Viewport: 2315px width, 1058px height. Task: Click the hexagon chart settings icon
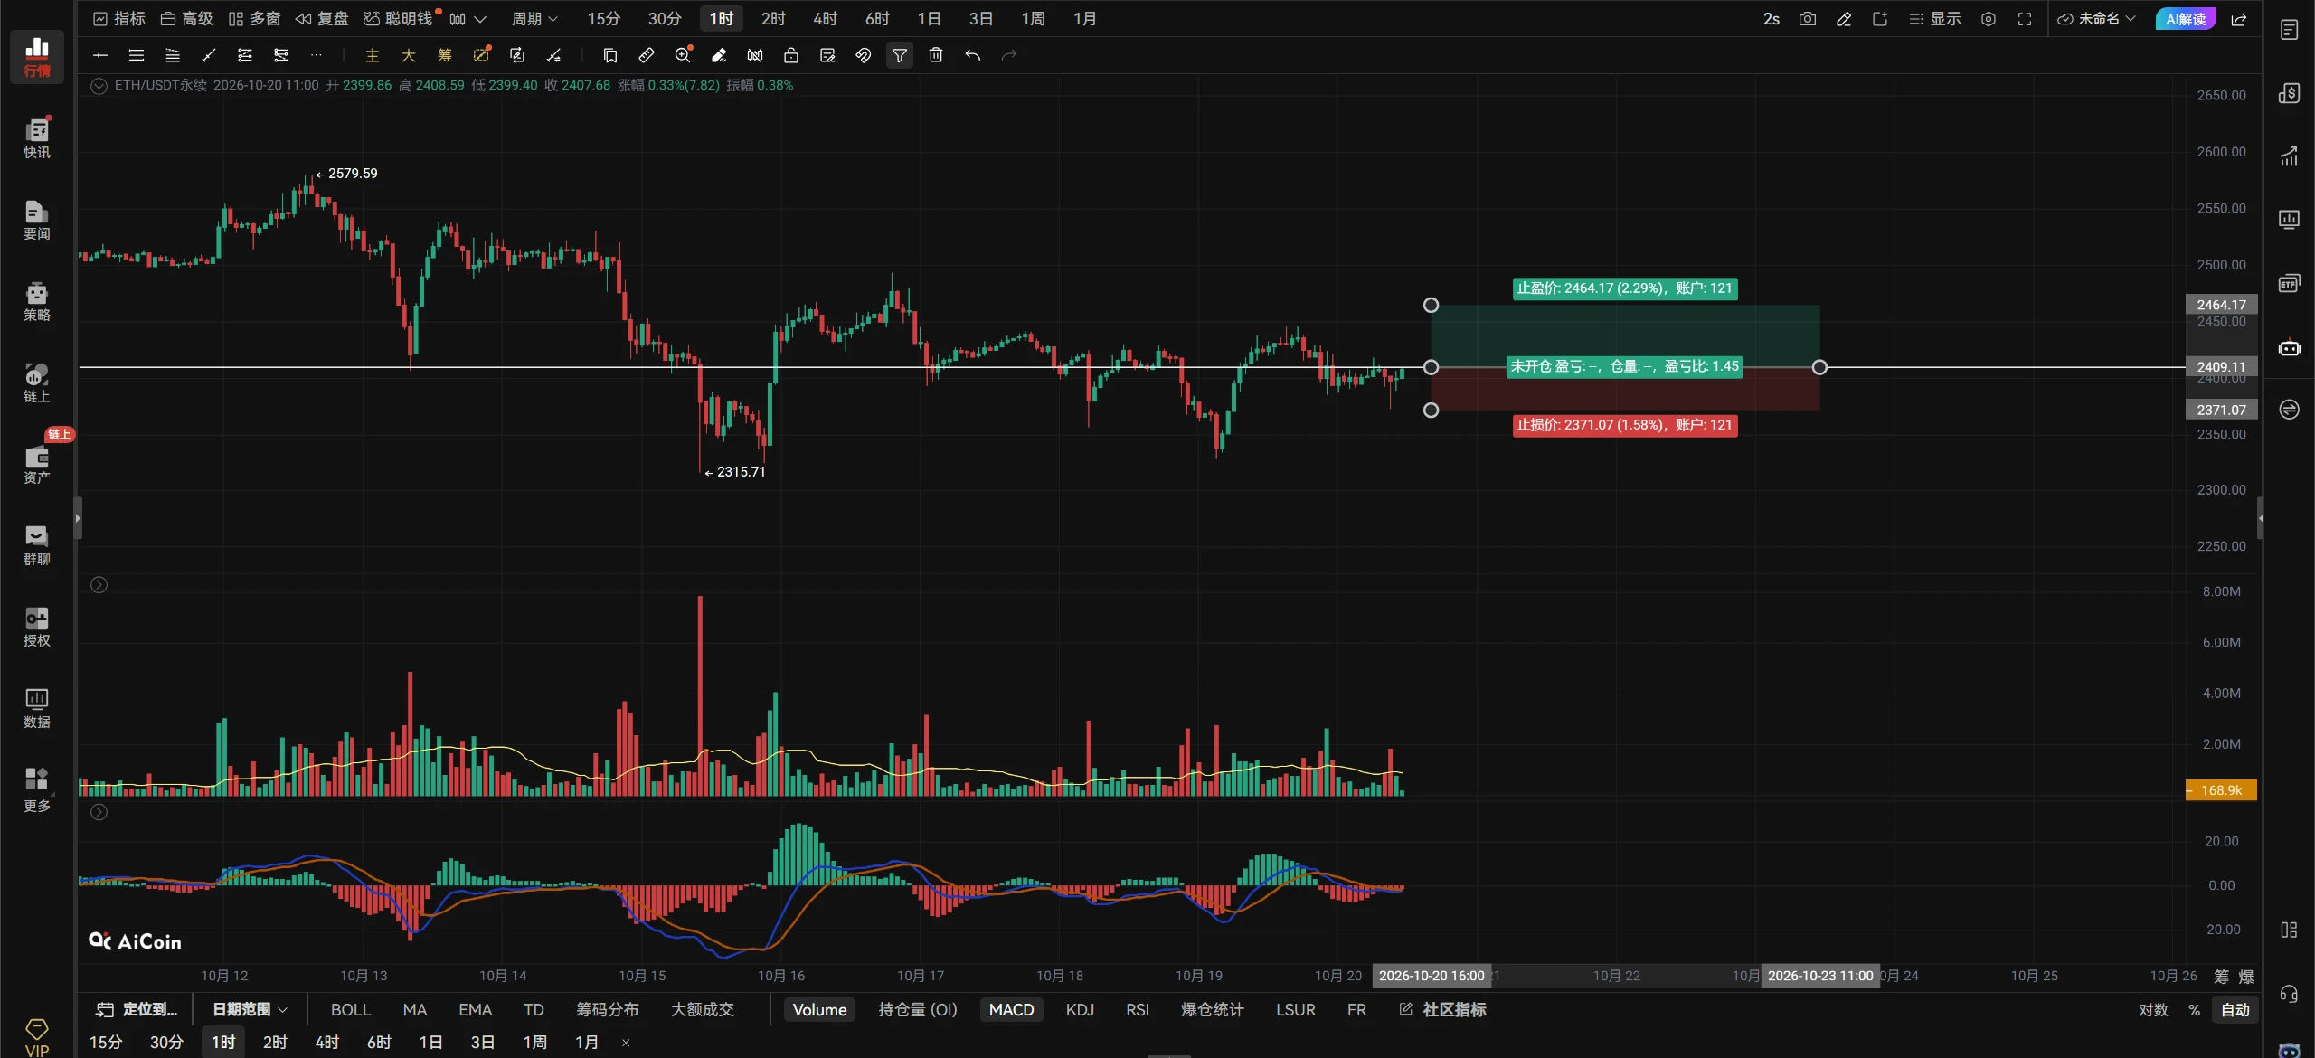(1988, 19)
